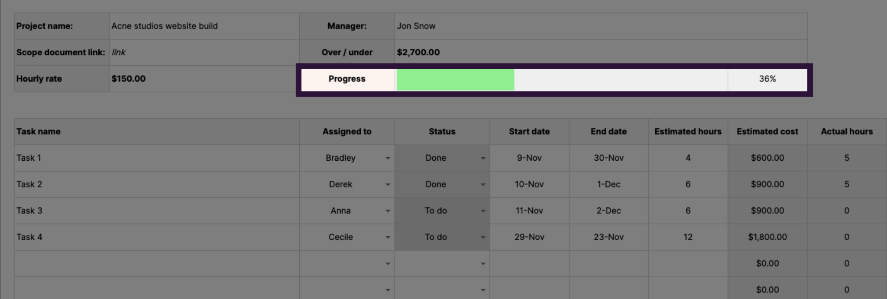Click Task 4 estimated cost $1,800.00
887x299 pixels.
767,237
